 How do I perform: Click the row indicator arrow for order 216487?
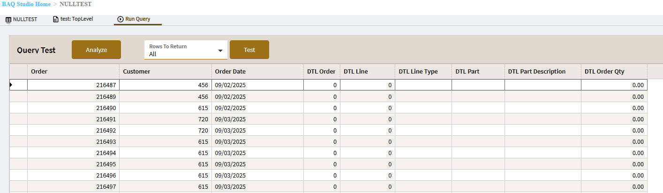click(11, 85)
